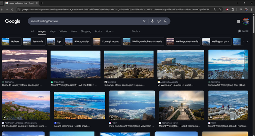Open the Guide to kunanyi/Mount Wellington image
The height and width of the screenshot is (136, 255).
point(24,64)
